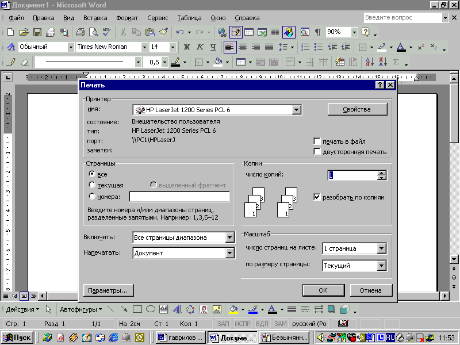460x345 pixels.
Task: Click the New document icon
Action: [x=10, y=32]
